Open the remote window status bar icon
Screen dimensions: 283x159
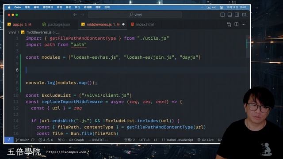click(9, 140)
